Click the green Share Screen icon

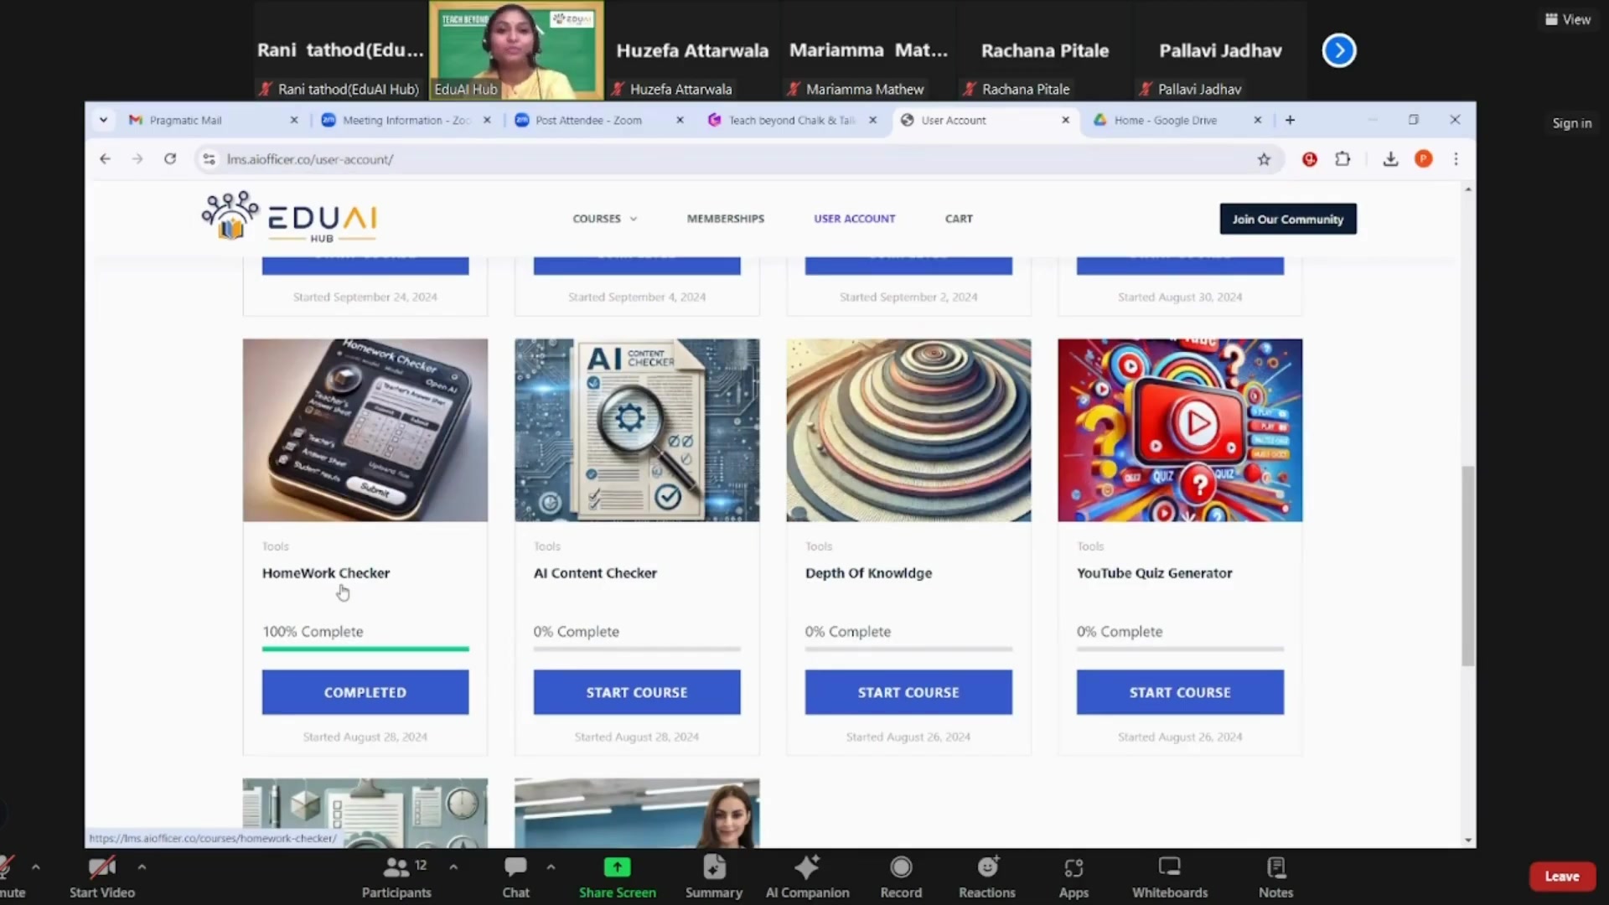pos(617,867)
